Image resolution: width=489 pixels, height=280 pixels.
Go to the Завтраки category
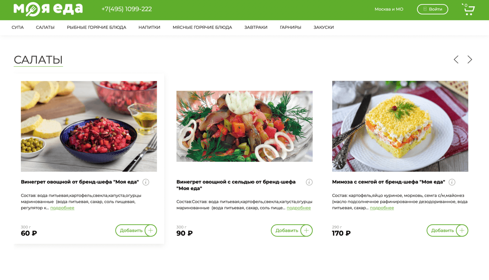coord(256,27)
